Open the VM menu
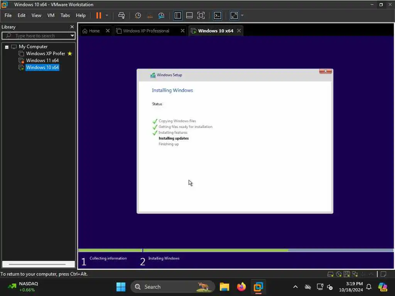This screenshot has height=296, width=395. coord(51,15)
